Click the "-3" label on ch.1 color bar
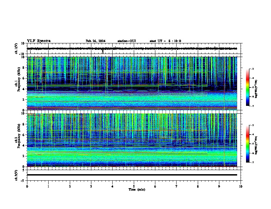Image resolution: width=271 pixels, height=209 pixels. pos(252,69)
